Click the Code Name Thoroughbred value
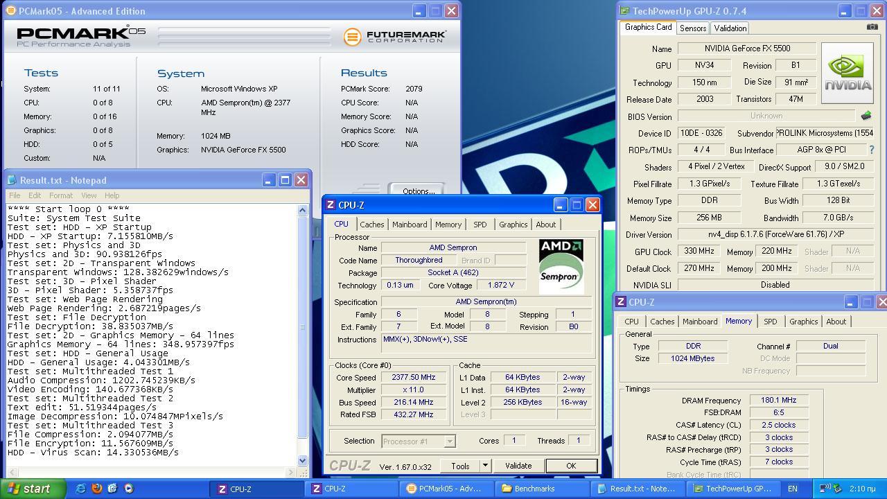Image resolution: width=887 pixels, height=499 pixels. click(419, 260)
